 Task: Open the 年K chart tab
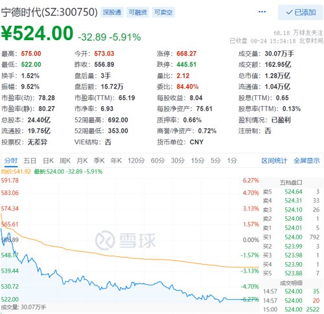[x=116, y=161]
